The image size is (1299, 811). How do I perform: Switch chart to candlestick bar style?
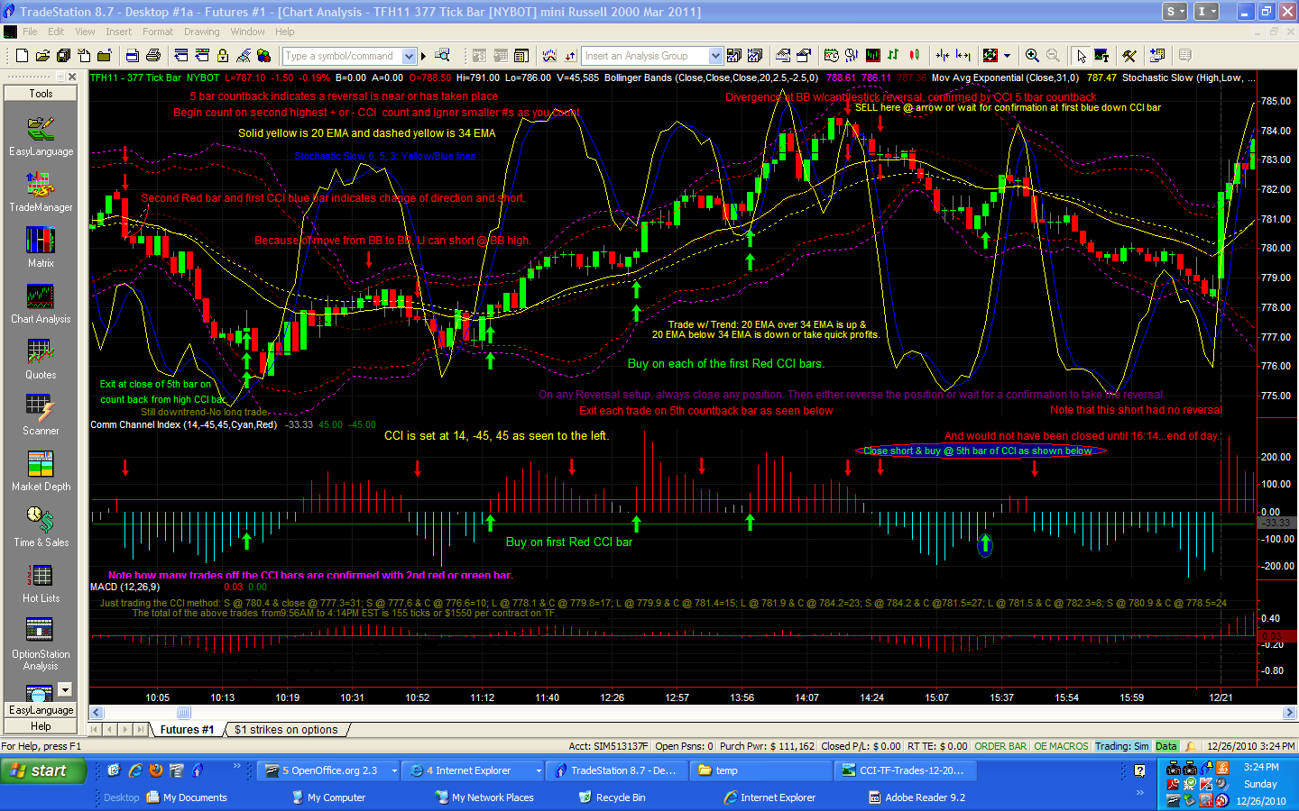914,56
